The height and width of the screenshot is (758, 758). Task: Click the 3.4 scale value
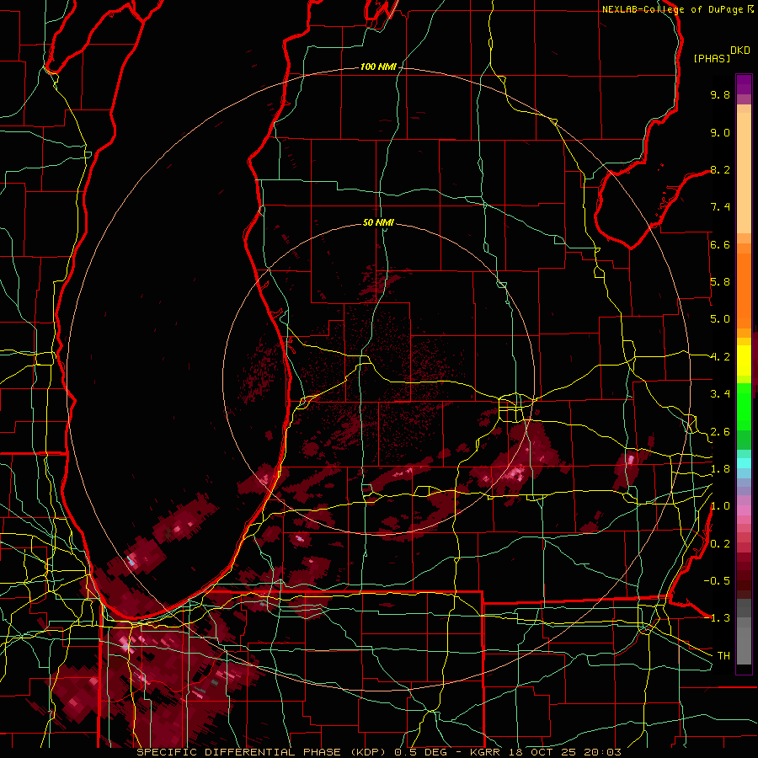click(720, 394)
